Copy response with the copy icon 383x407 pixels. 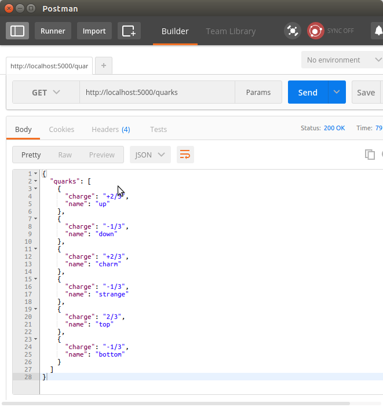tap(370, 155)
